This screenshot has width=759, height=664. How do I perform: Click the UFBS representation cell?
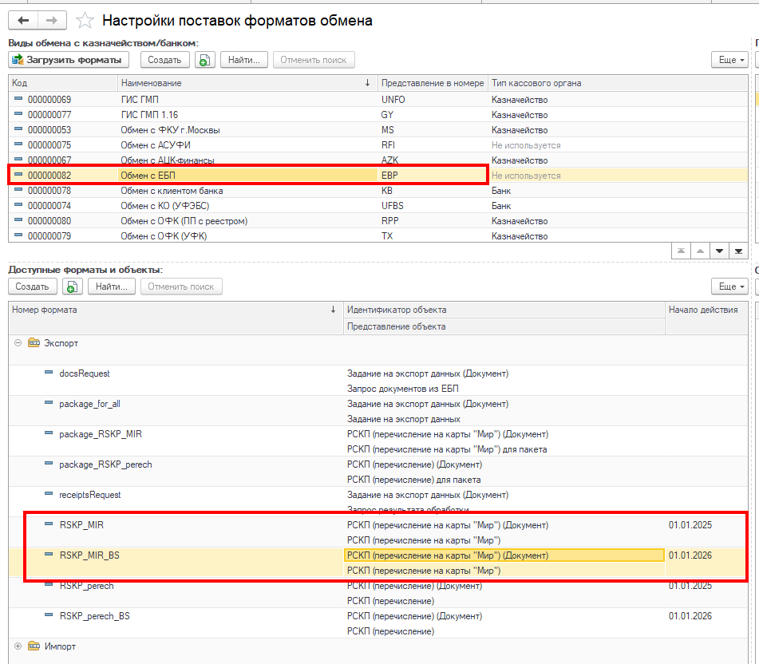pyautogui.click(x=433, y=206)
